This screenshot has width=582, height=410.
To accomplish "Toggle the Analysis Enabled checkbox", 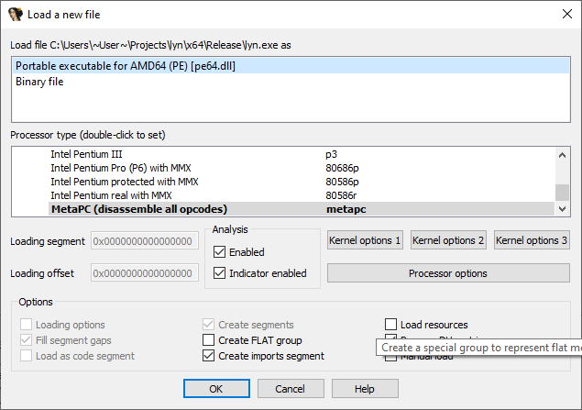I will pyautogui.click(x=220, y=252).
